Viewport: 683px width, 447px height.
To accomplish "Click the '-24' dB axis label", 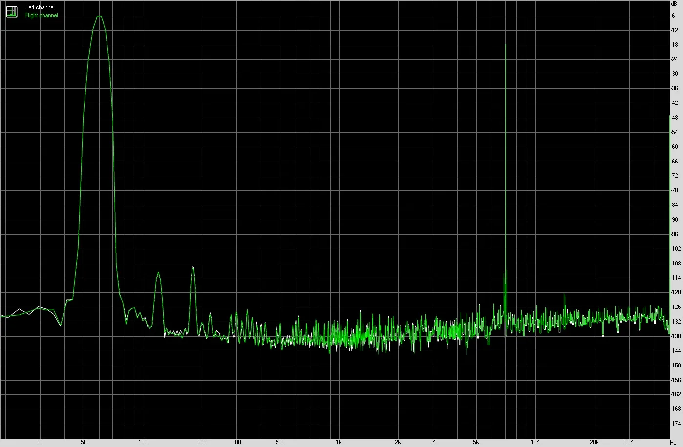I will click(675, 60).
